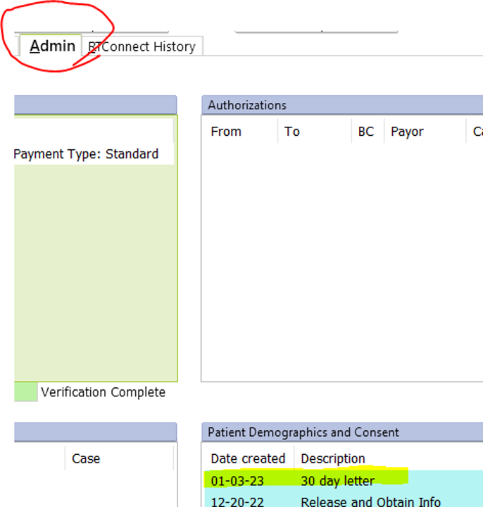This screenshot has width=483, height=507.
Task: Switch to the Admin tab
Action: point(52,46)
